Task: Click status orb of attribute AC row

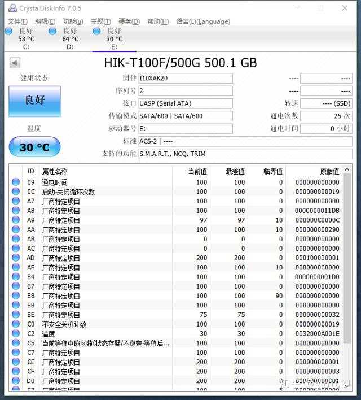Action: coord(16,248)
